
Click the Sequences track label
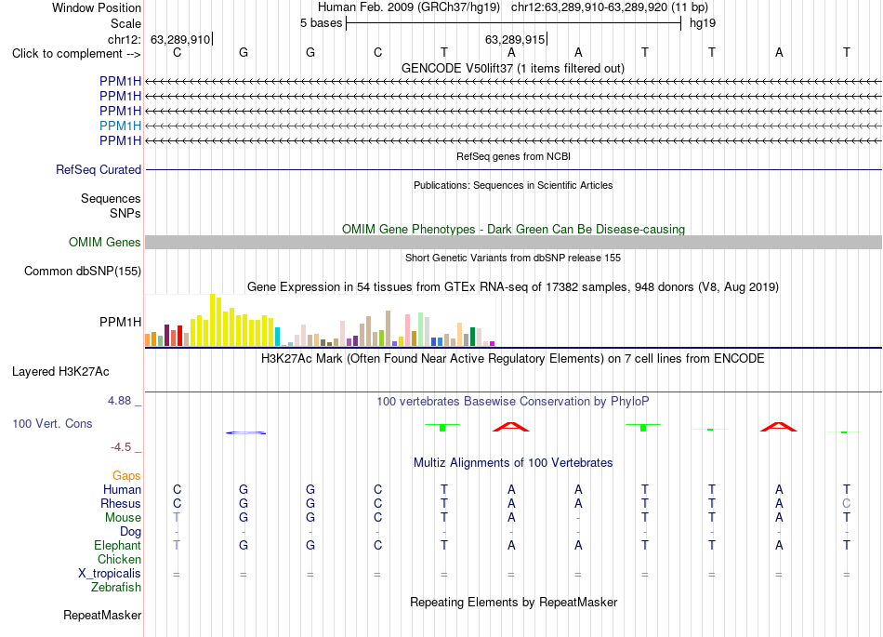pyautogui.click(x=111, y=198)
